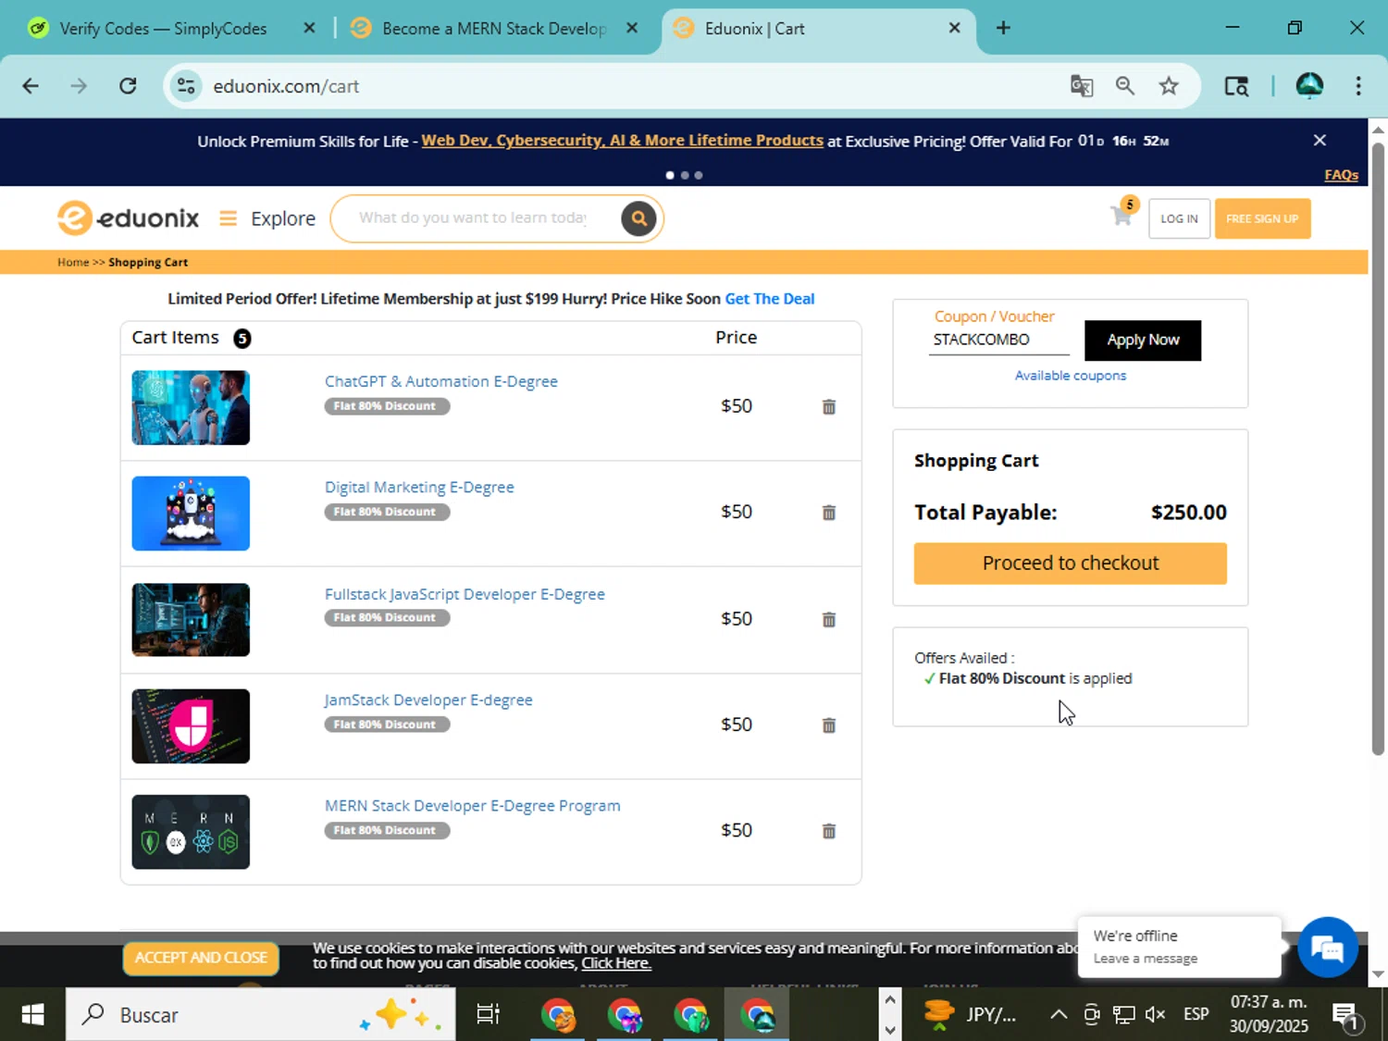This screenshot has width=1388, height=1041.
Task: Remove JamStack Developer E-degree via trash icon
Action: (829, 725)
